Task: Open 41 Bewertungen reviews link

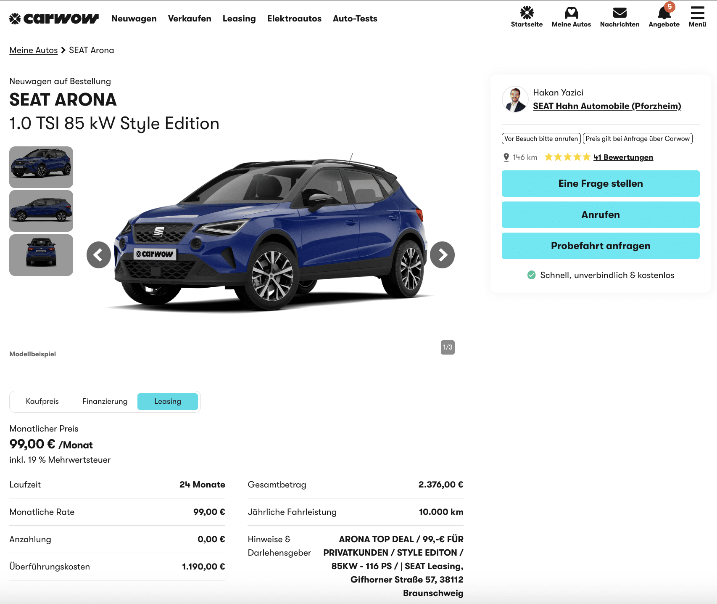Action: [623, 157]
